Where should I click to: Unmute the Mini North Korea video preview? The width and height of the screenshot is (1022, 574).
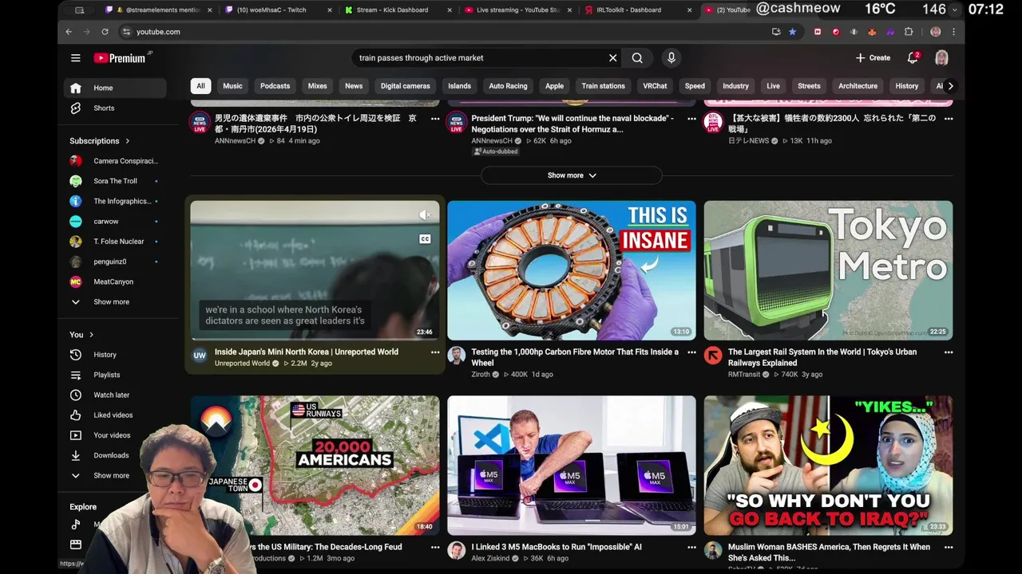pos(426,214)
